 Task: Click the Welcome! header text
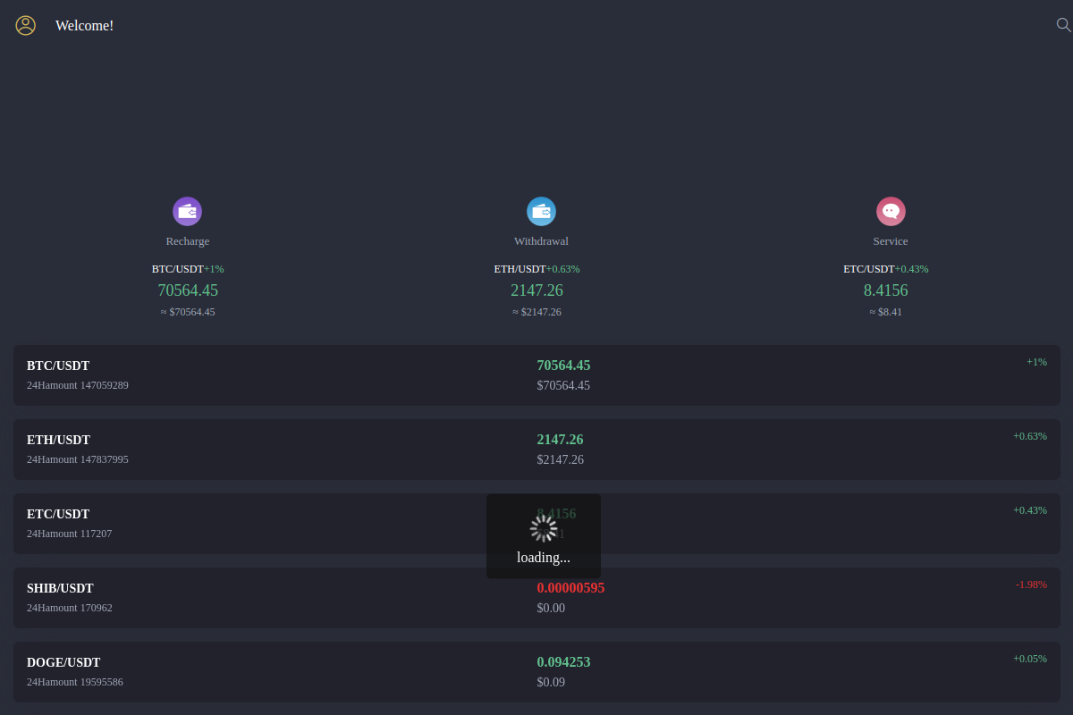84,25
